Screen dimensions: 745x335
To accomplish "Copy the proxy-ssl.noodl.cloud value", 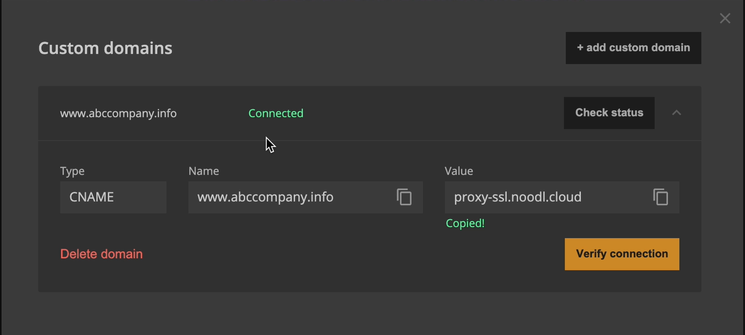I will tap(661, 197).
